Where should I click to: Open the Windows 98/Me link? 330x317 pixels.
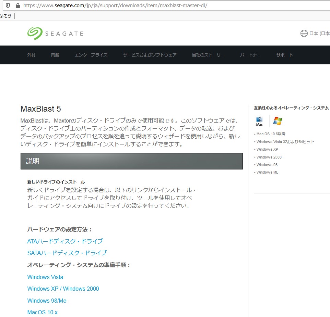(x=47, y=301)
